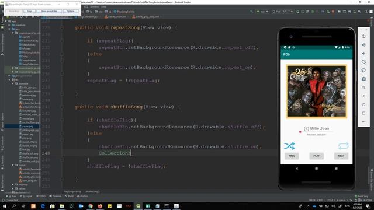
Task: Click Options in the recording window
Action: coord(71,11)
